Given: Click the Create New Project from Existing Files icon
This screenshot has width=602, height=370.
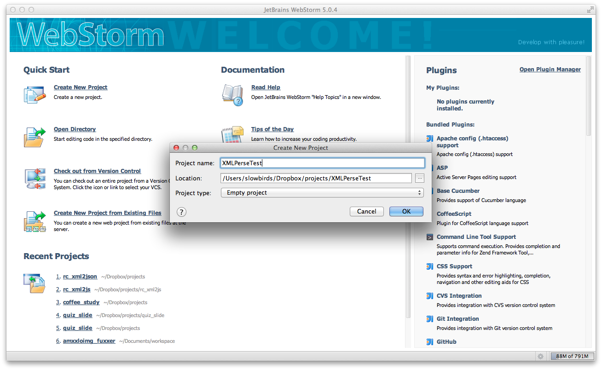Looking at the screenshot, I should coord(35,220).
